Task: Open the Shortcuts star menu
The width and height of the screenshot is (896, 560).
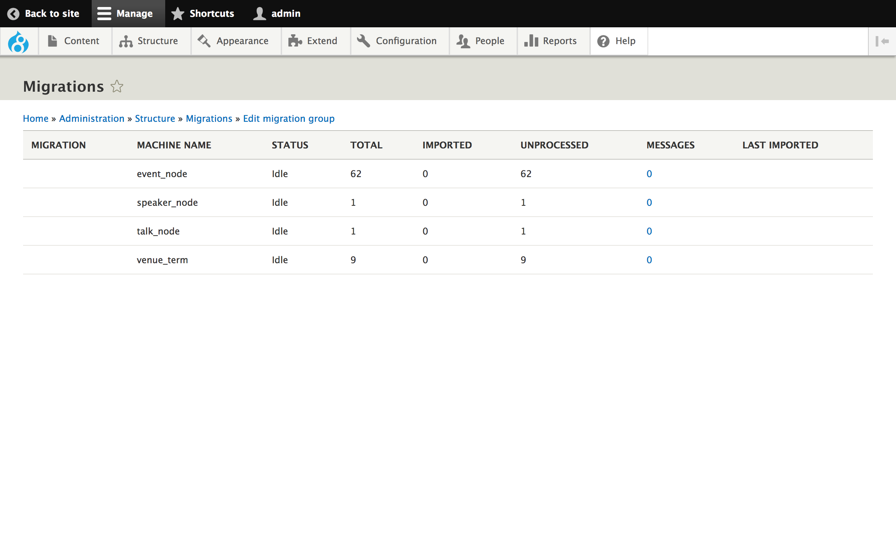Action: coord(203,14)
